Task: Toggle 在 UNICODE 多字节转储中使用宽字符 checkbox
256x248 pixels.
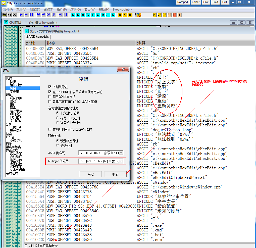Action: (50, 92)
